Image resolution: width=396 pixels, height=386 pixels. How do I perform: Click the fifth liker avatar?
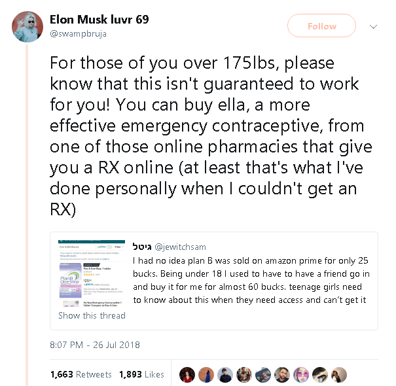pos(262,375)
